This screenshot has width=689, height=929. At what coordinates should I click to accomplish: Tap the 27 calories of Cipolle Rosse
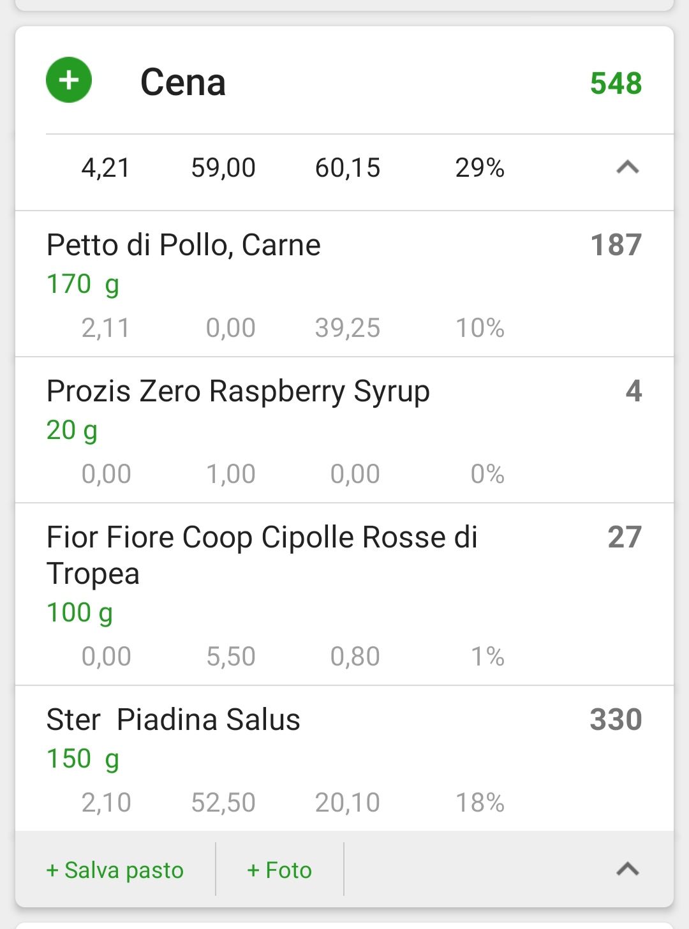coord(625,537)
